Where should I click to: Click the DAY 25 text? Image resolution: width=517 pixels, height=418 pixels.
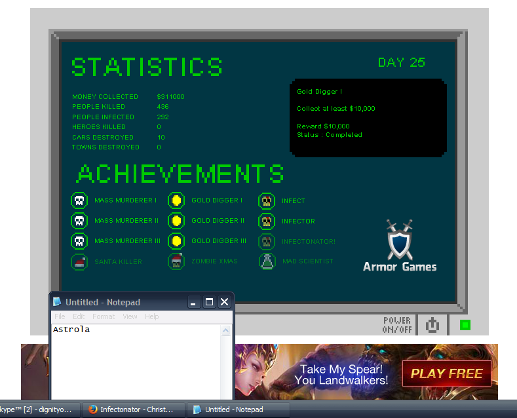[x=402, y=63]
